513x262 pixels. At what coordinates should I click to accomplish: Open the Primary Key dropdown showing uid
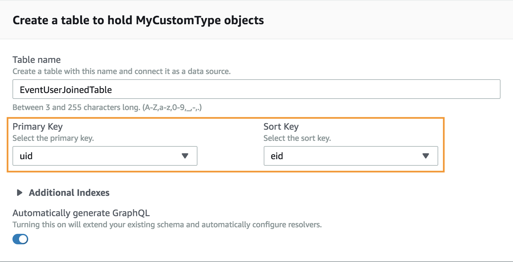click(x=105, y=156)
